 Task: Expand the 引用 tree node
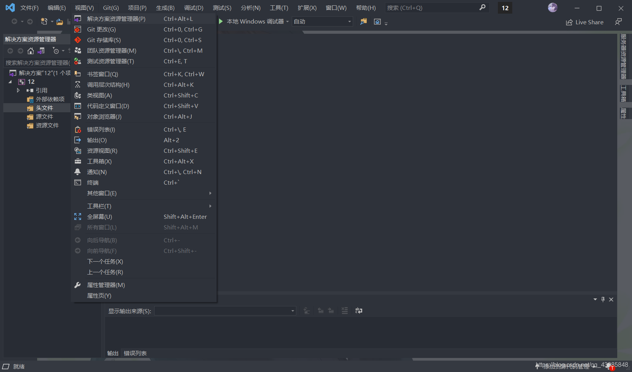tap(18, 90)
